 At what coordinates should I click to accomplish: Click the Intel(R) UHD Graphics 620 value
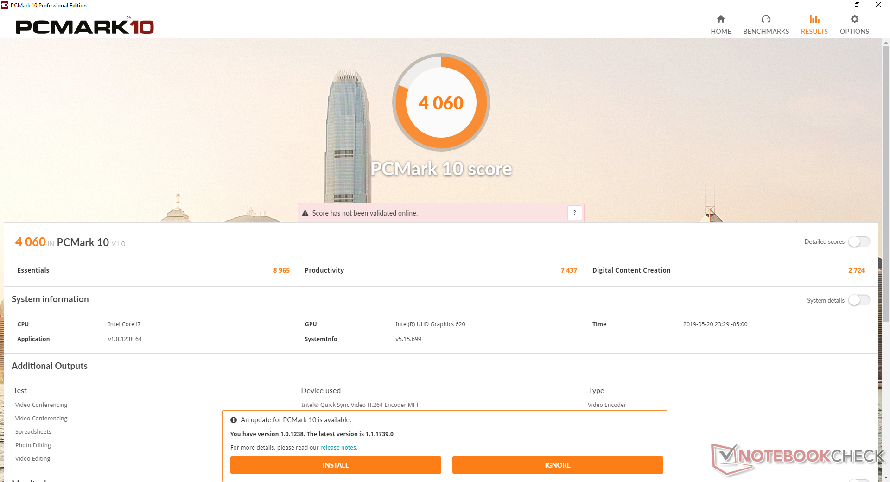430,324
